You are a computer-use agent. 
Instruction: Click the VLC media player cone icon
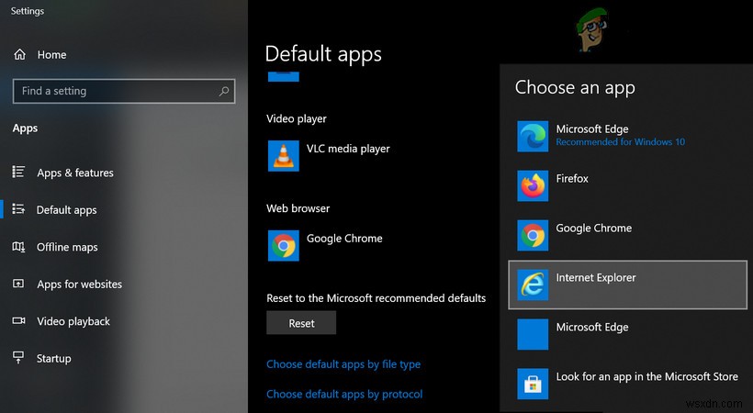[284, 156]
